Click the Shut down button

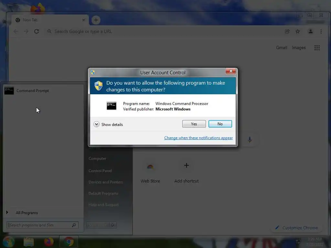click(98, 225)
